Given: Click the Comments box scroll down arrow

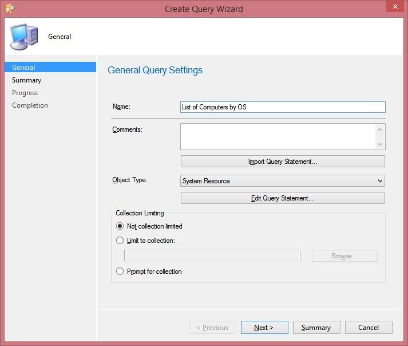Looking at the screenshot, I should 379,144.
